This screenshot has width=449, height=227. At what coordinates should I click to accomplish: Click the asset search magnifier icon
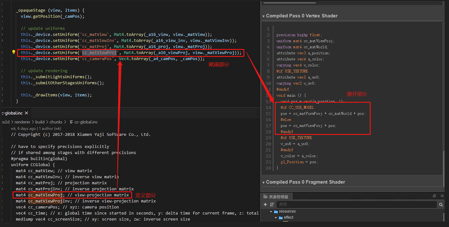click(x=441, y=205)
